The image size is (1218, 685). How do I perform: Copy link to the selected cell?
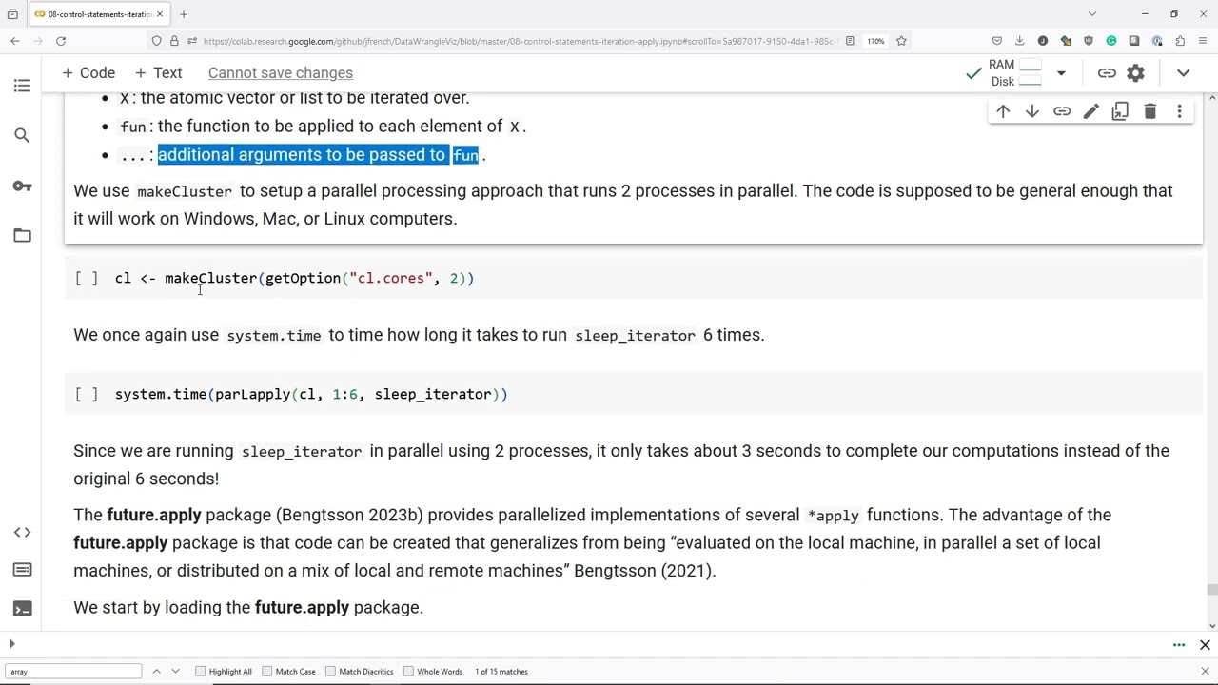1062,111
